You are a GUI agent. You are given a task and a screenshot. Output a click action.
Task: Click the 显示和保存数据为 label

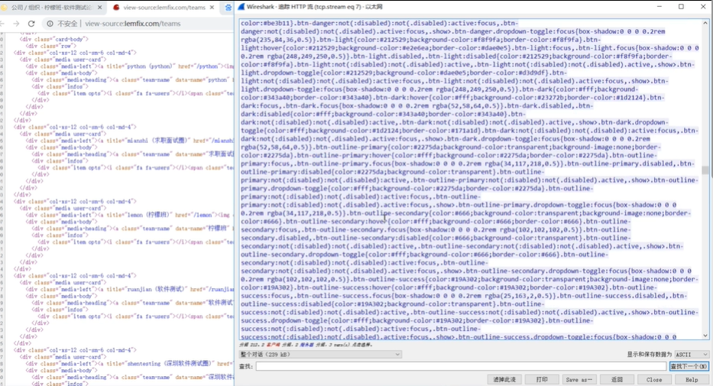pyautogui.click(x=649, y=354)
